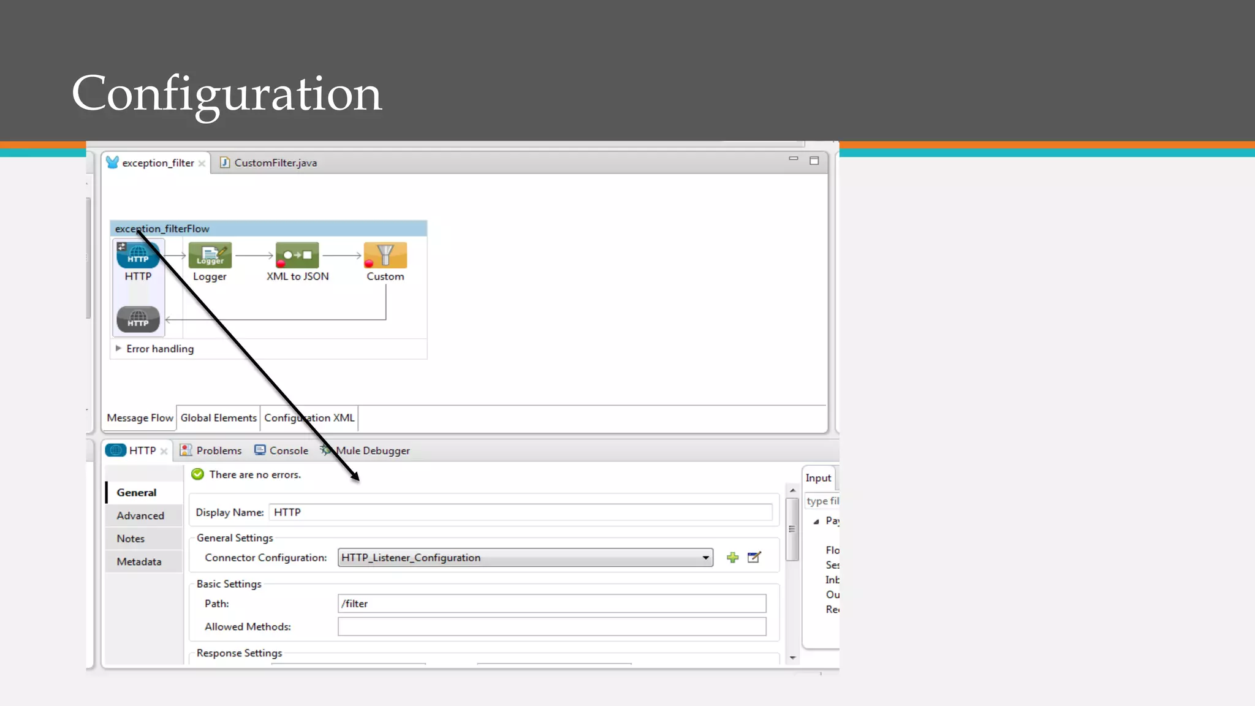Open the Metadata settings section

pos(139,562)
